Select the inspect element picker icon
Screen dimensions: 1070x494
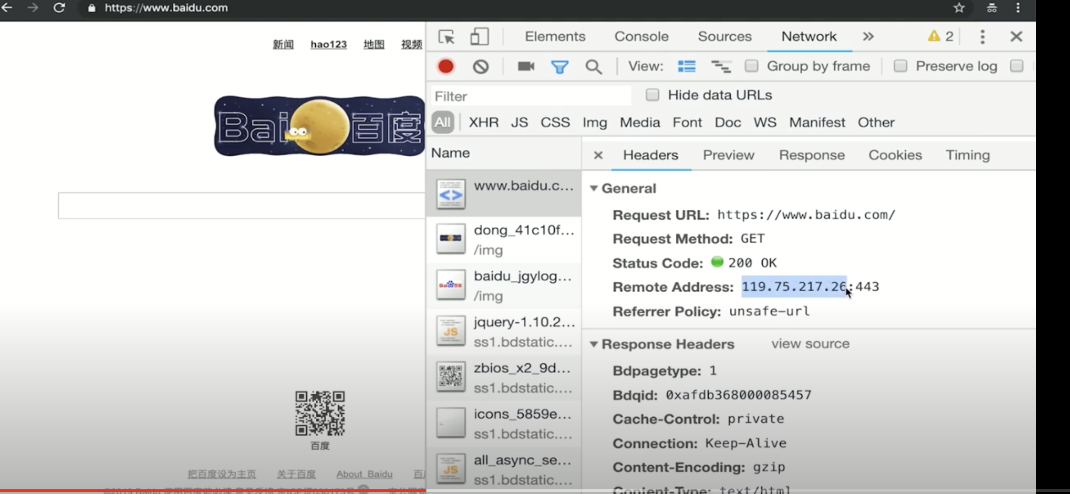[x=446, y=37]
